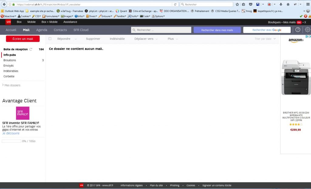This screenshot has height=189, width=311.
Task: Expand the Déplacer vers dropdown
Action: click(x=146, y=39)
